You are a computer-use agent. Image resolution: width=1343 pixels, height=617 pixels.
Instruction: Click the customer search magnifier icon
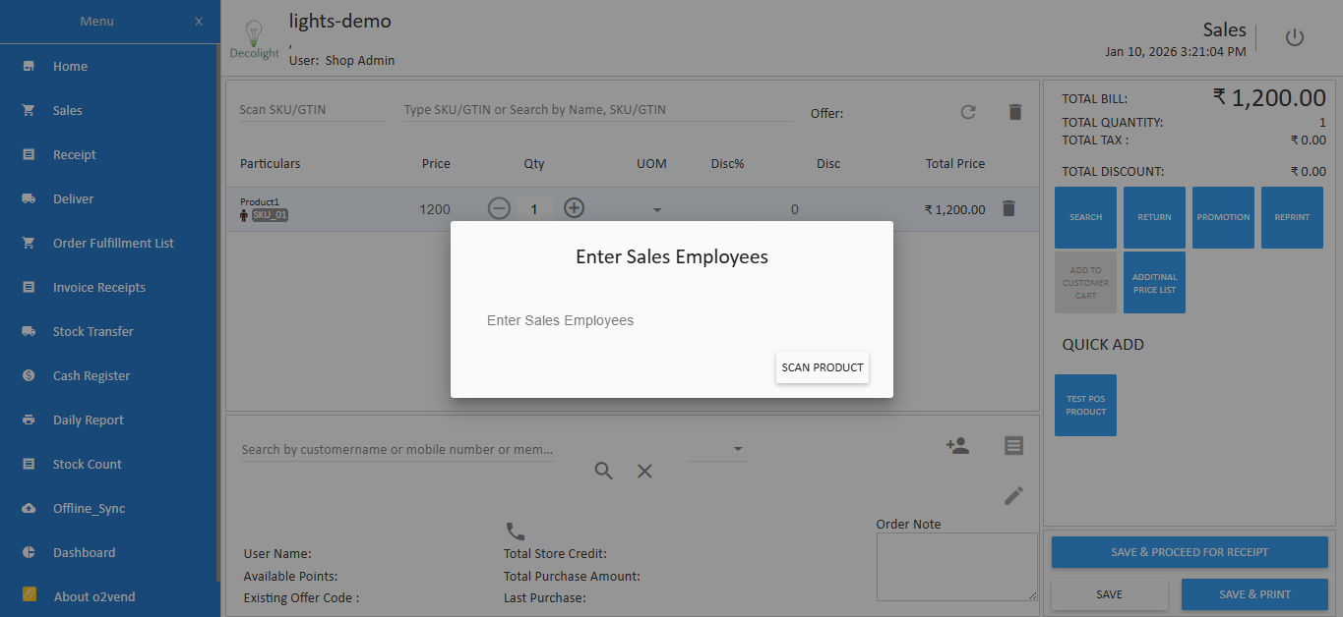603,472
